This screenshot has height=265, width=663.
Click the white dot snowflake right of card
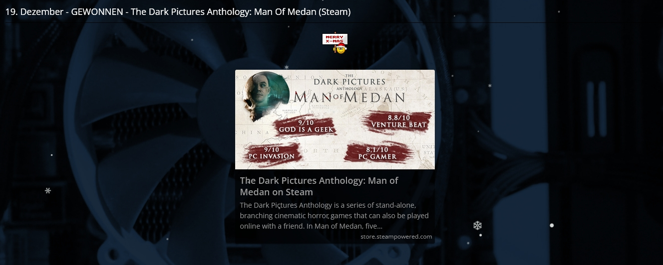pyautogui.click(x=552, y=225)
